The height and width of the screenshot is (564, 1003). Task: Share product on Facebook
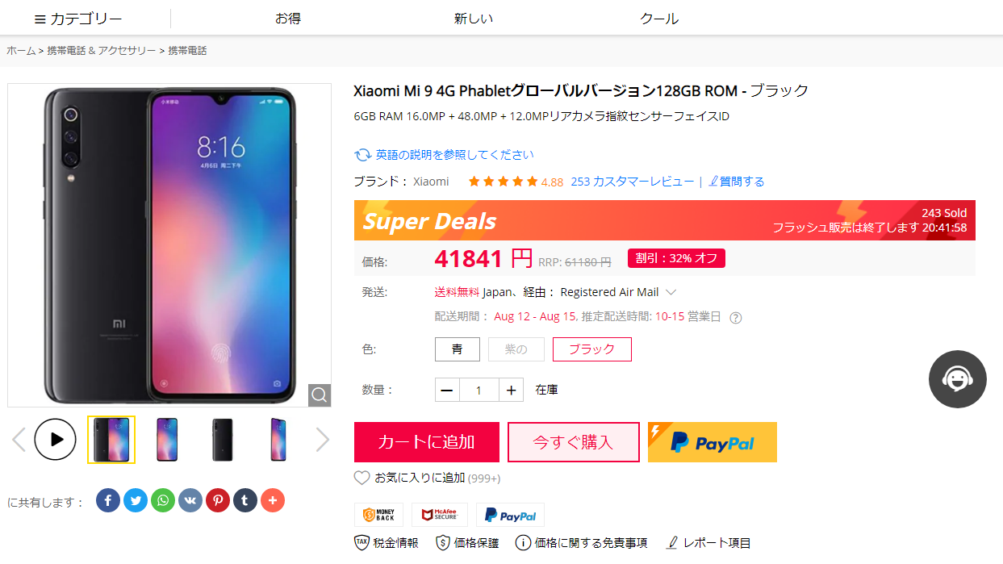108,500
